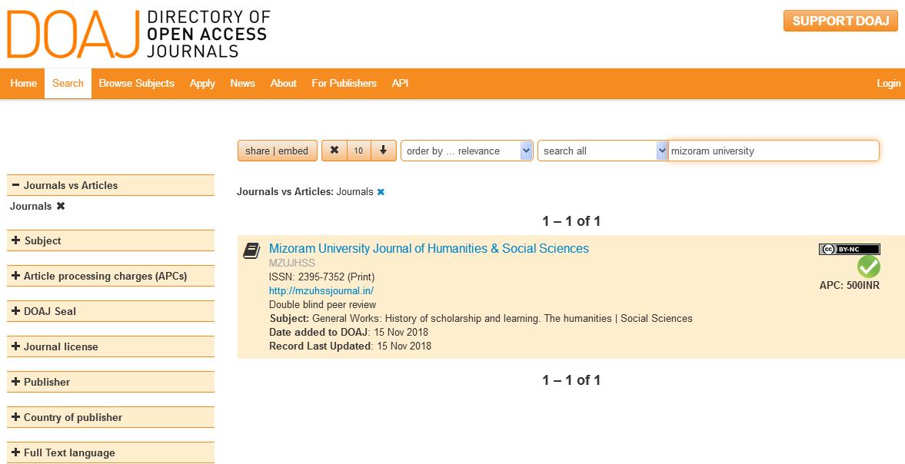Image resolution: width=905 pixels, height=464 pixels.
Task: Open the Browse Subjects menu item
Action: pos(137,83)
